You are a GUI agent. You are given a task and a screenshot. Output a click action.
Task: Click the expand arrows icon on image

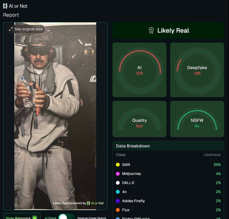[x=11, y=29]
